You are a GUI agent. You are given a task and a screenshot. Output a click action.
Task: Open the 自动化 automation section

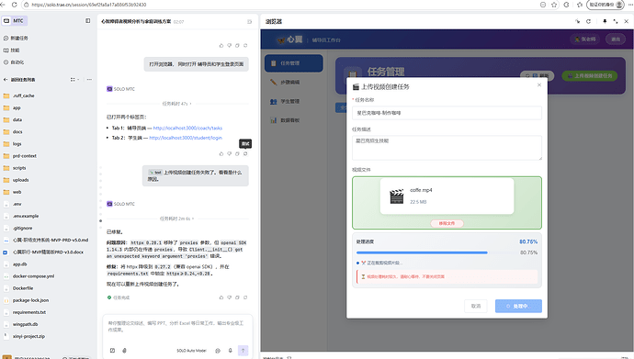pos(14,62)
